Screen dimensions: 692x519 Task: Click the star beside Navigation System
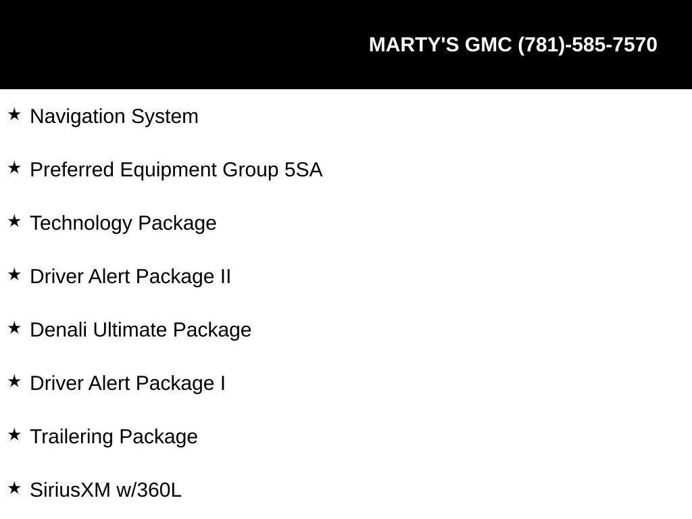point(14,115)
